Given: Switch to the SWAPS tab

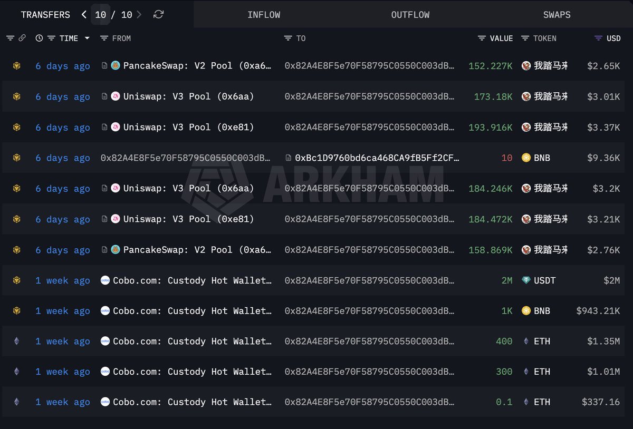Looking at the screenshot, I should point(557,15).
